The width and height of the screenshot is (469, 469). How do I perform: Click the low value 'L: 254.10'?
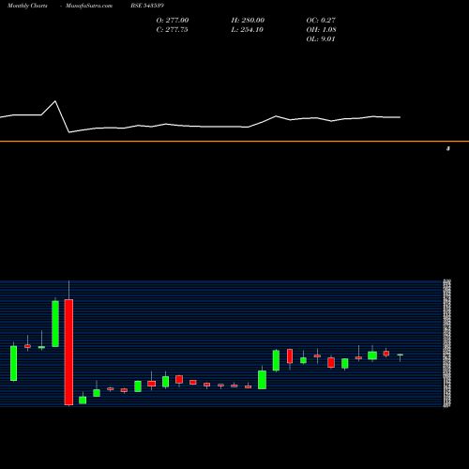pos(248,30)
